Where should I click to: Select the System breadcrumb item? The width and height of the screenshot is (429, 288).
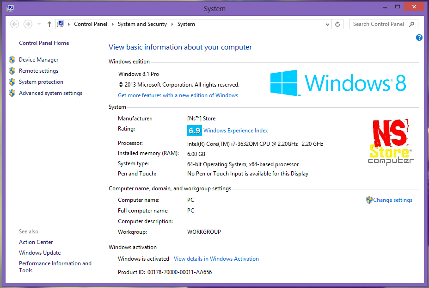pos(186,24)
